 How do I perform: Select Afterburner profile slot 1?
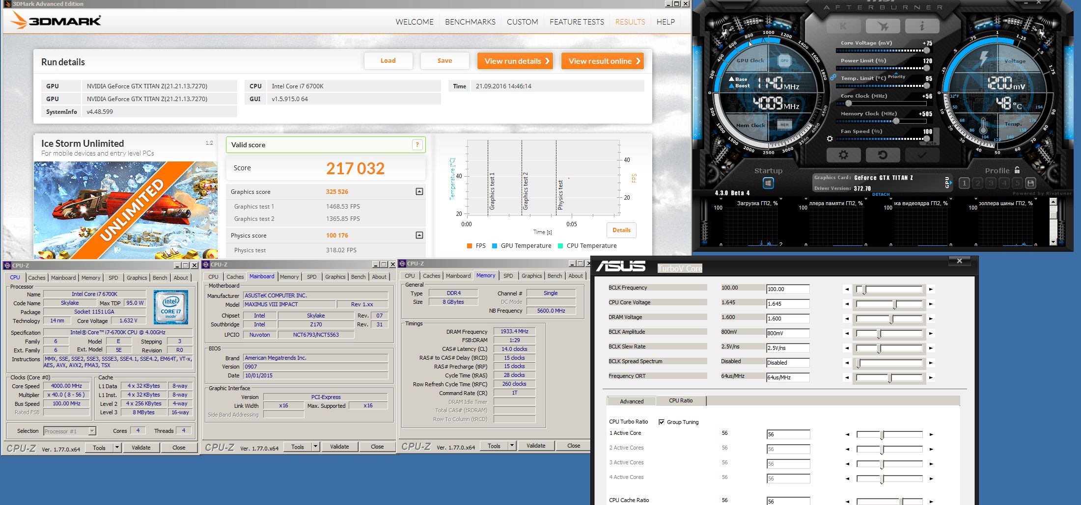click(964, 183)
